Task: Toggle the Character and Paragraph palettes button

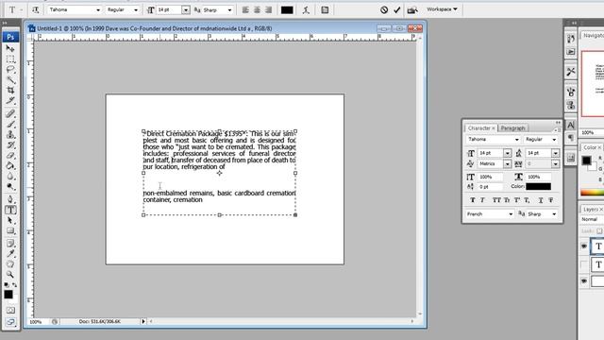Action: click(x=325, y=10)
